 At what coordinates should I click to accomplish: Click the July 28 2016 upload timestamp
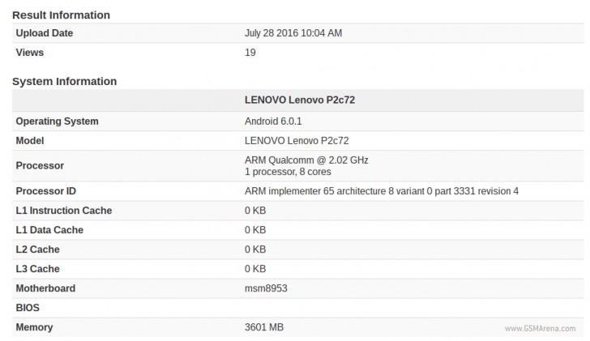293,33
